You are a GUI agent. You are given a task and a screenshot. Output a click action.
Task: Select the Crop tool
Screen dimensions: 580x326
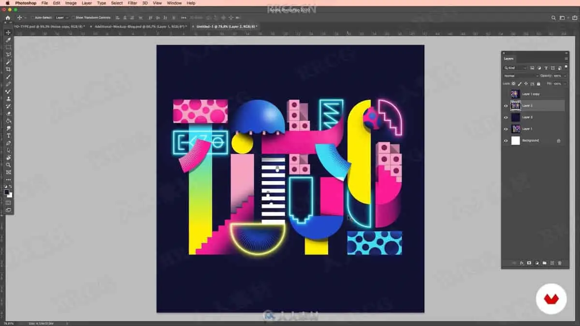[x=8, y=69]
